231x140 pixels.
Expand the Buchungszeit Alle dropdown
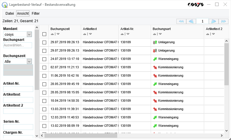29,61
